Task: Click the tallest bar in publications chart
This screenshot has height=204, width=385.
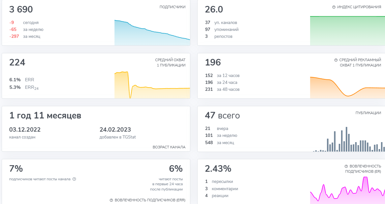Action: point(346,139)
